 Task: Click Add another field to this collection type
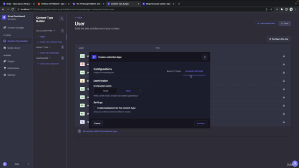click(100, 131)
